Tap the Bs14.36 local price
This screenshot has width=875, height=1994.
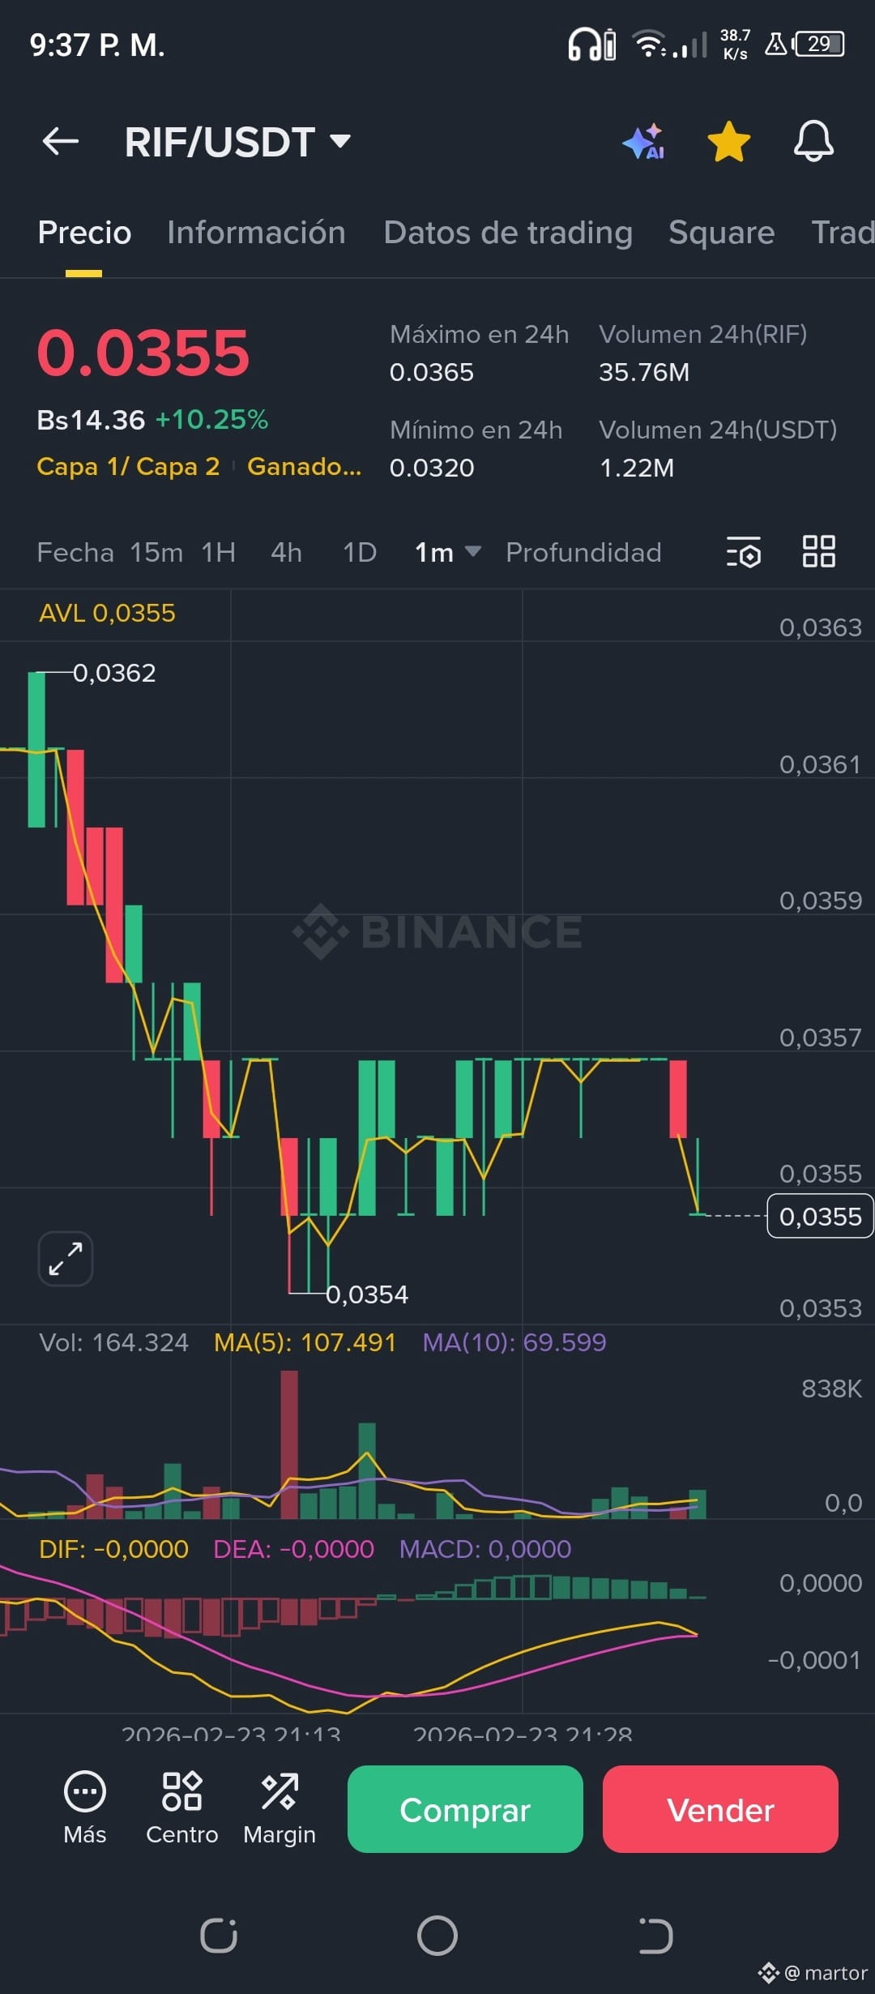(91, 420)
